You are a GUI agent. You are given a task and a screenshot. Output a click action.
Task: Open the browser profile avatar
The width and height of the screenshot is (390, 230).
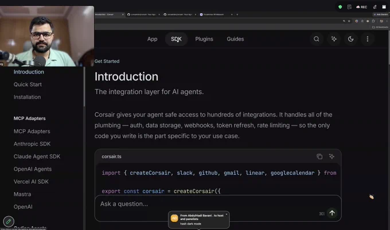[x=381, y=21]
